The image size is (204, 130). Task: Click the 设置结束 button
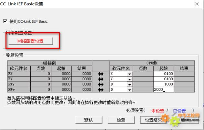pyautogui.click(x=154, y=120)
